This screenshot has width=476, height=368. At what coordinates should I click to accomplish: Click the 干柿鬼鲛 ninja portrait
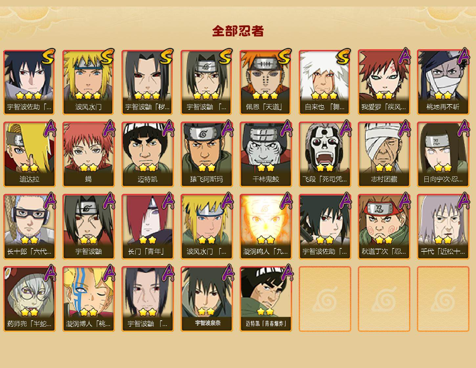(x=266, y=148)
